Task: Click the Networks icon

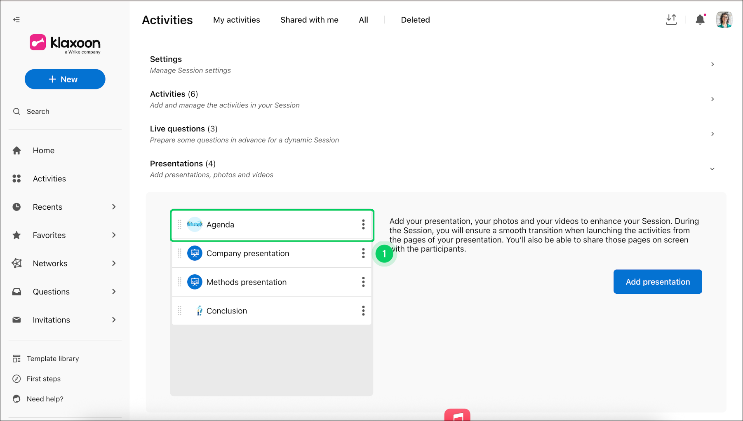Action: pyautogui.click(x=16, y=263)
